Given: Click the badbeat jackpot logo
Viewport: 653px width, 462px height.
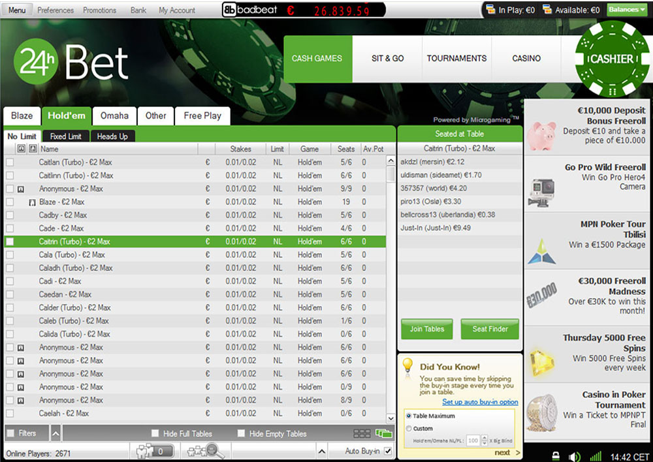Looking at the screenshot, I should (250, 10).
